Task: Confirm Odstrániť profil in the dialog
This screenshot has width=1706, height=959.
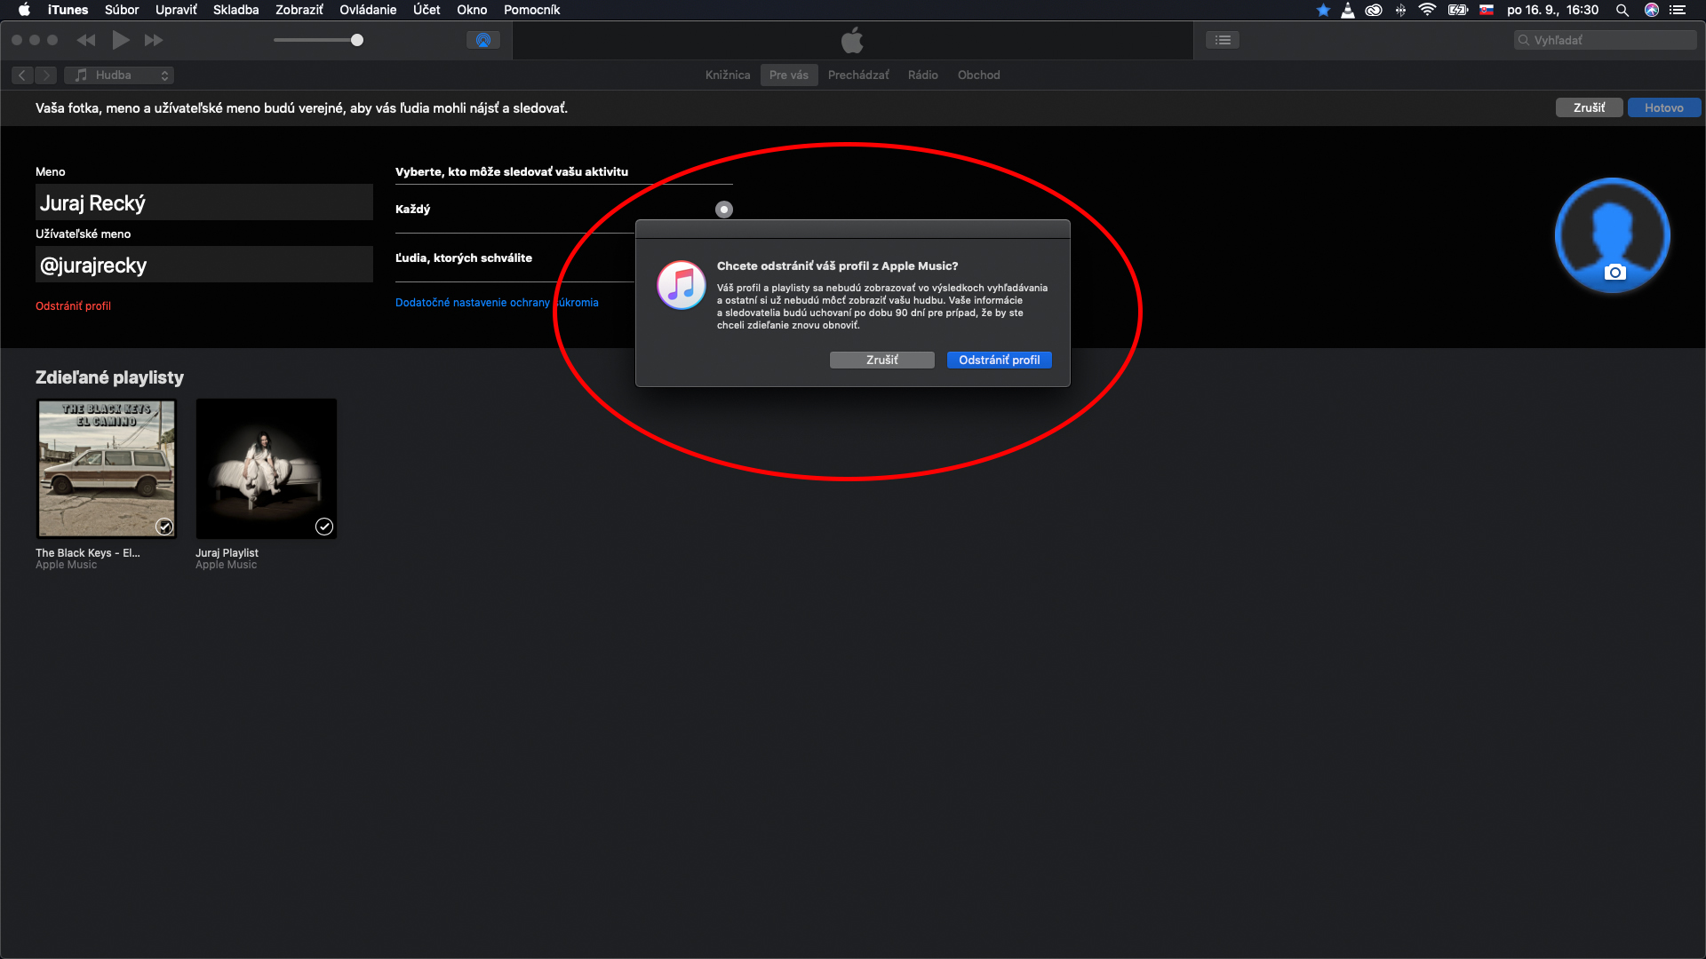Action: point(999,360)
